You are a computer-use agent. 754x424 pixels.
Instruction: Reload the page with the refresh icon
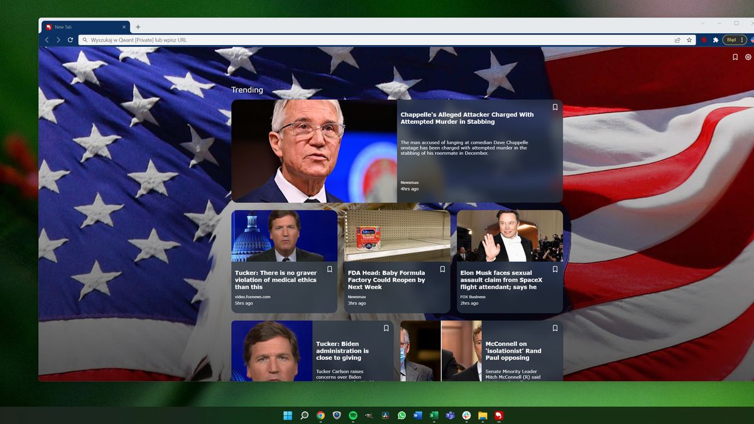[70, 40]
